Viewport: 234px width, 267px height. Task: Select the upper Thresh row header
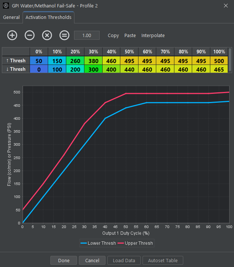click(x=16, y=60)
